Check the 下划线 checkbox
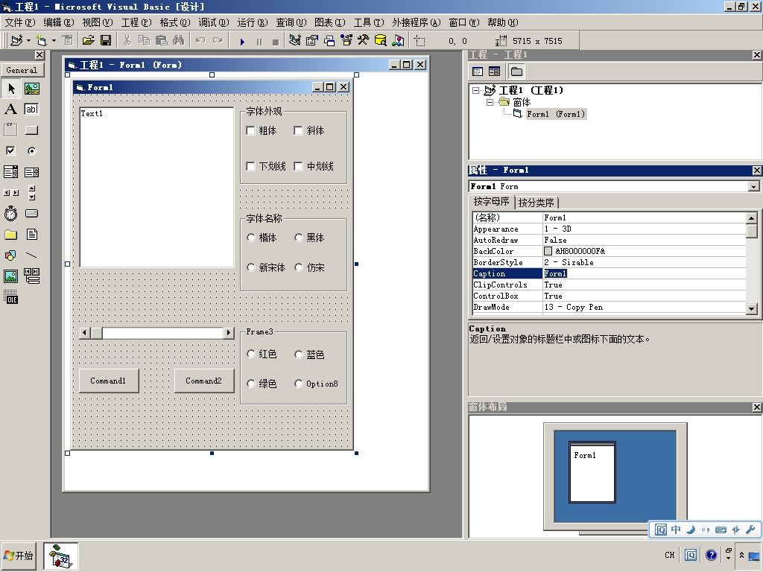 point(250,166)
